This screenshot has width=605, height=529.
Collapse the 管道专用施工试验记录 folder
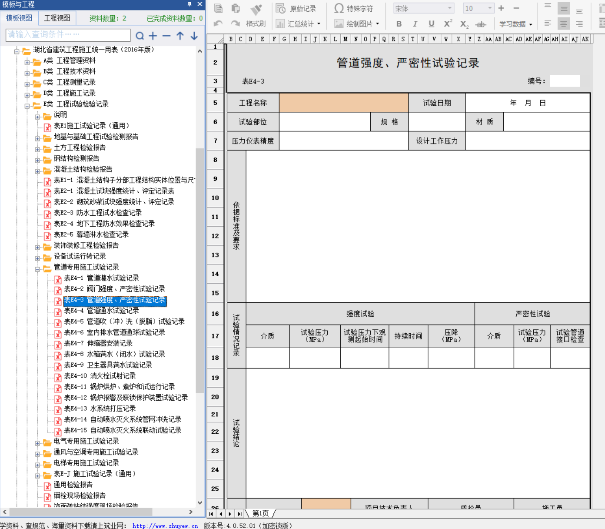tap(37, 269)
